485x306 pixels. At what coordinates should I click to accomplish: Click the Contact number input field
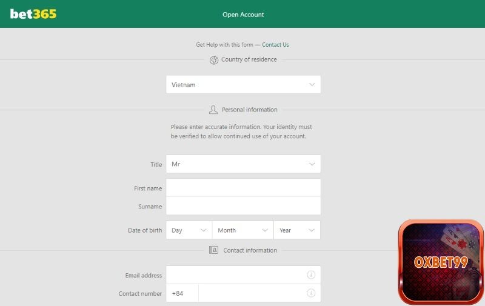pyautogui.click(x=252, y=293)
